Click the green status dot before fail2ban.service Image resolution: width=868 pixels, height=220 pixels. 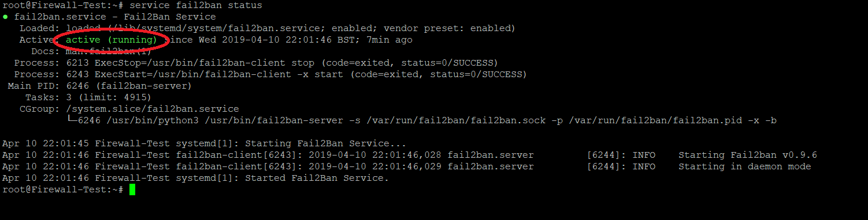[x=5, y=17]
